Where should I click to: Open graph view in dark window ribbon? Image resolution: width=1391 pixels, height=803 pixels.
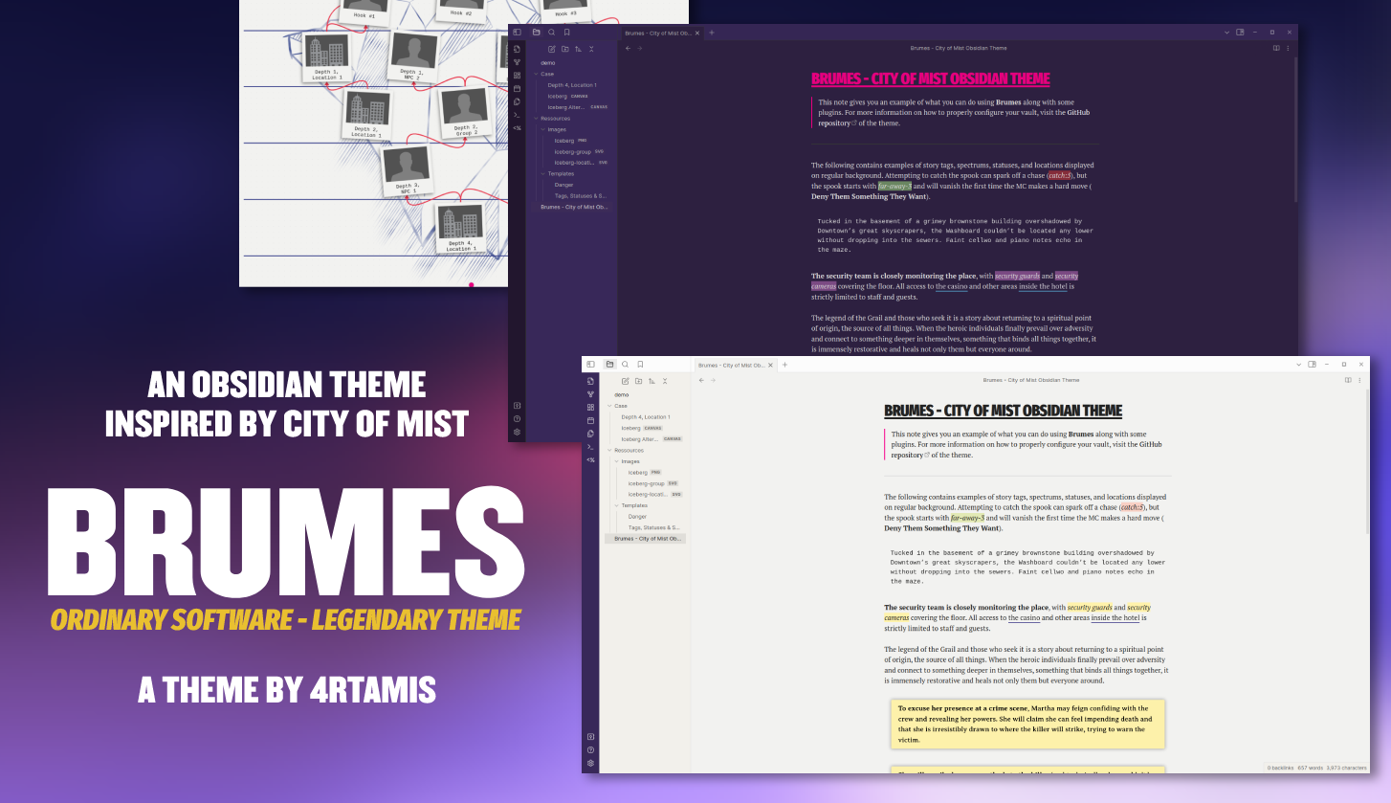click(518, 62)
